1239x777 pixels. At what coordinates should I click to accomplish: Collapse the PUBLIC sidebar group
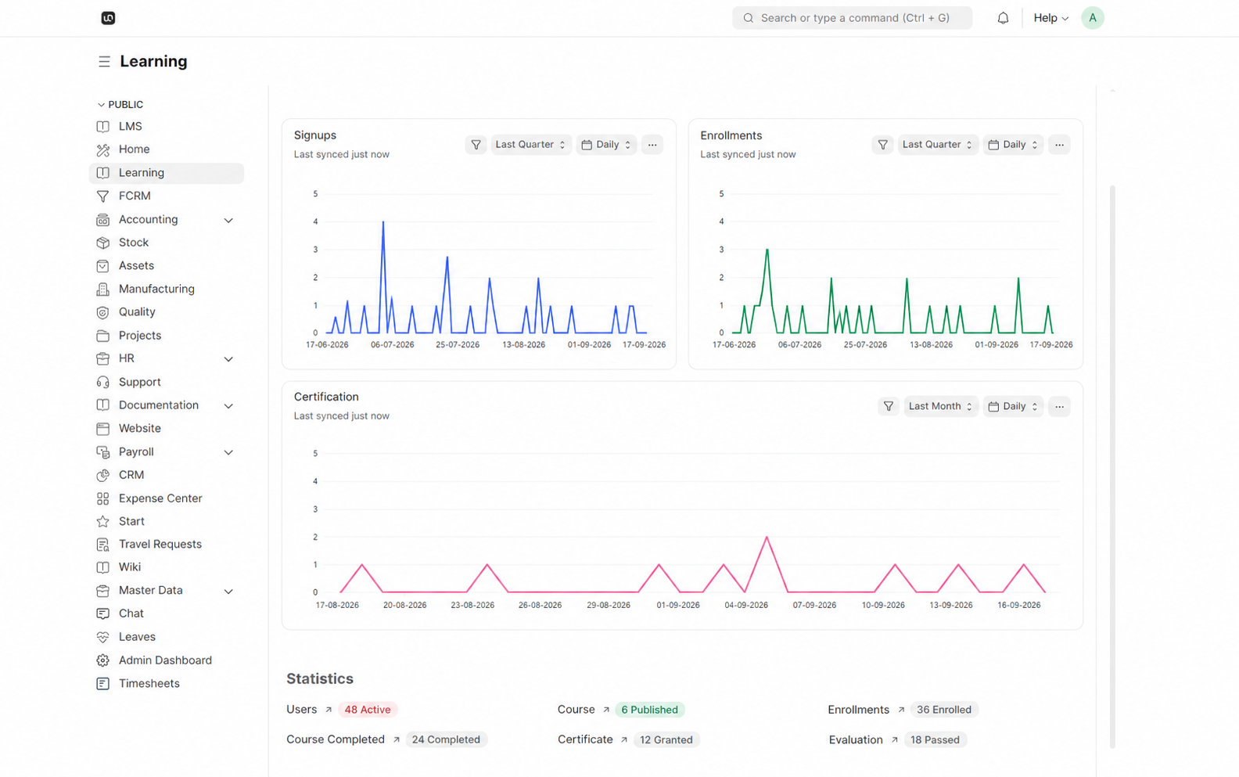(120, 104)
